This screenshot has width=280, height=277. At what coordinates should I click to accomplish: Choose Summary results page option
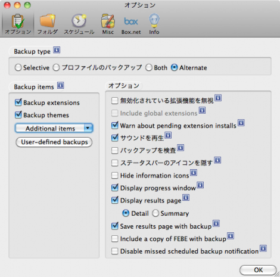pyautogui.click(x=155, y=213)
